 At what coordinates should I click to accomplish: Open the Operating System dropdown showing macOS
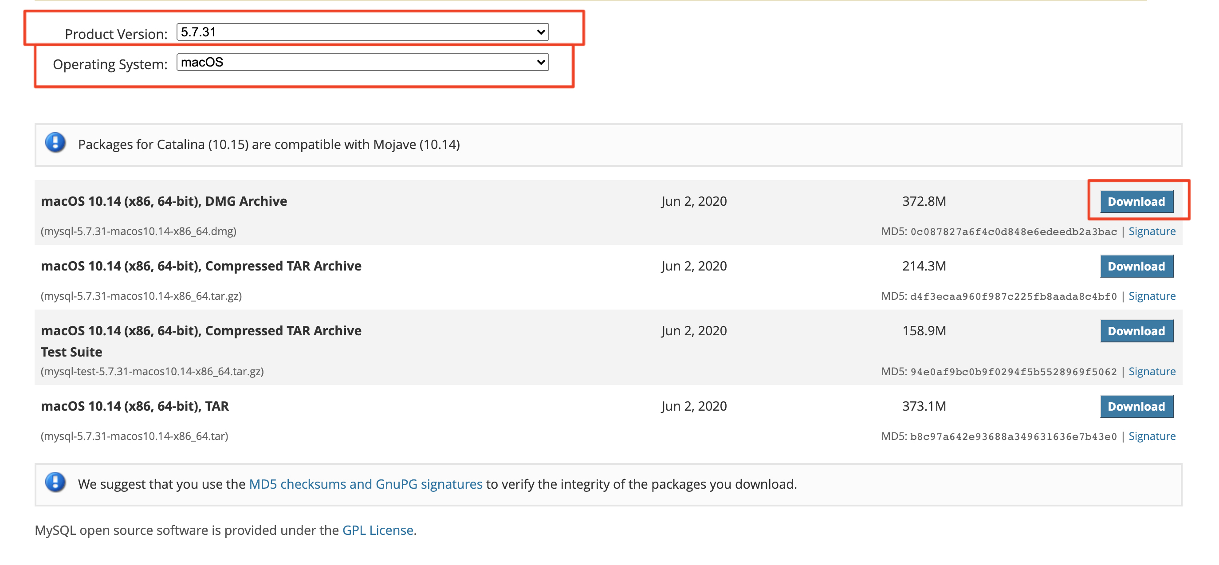(x=362, y=62)
